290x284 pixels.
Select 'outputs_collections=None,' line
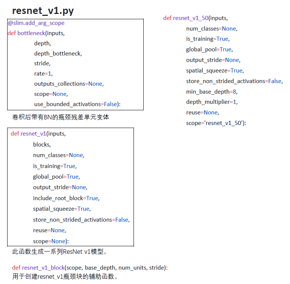[x=69, y=84]
